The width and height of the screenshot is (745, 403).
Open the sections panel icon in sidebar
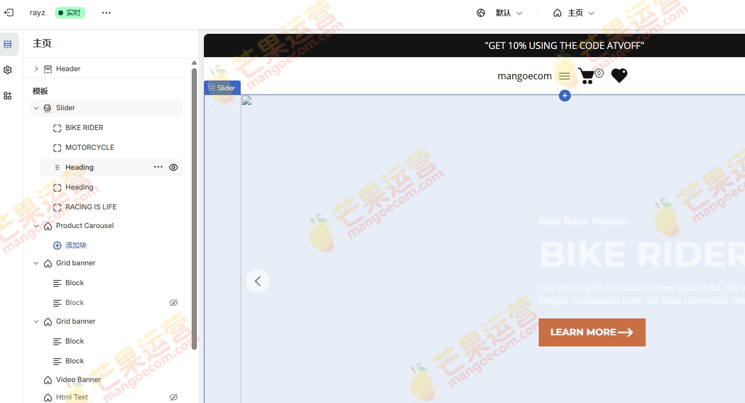coord(8,44)
